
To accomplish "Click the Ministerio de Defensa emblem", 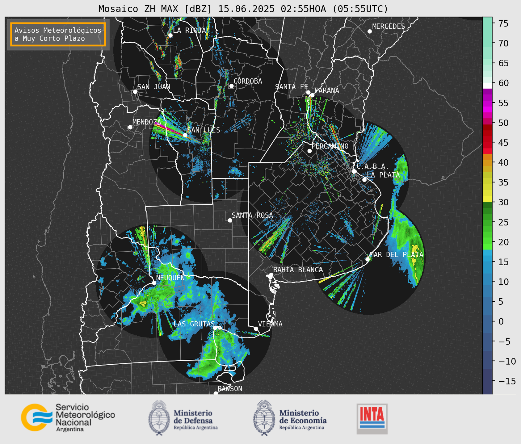I will (159, 418).
